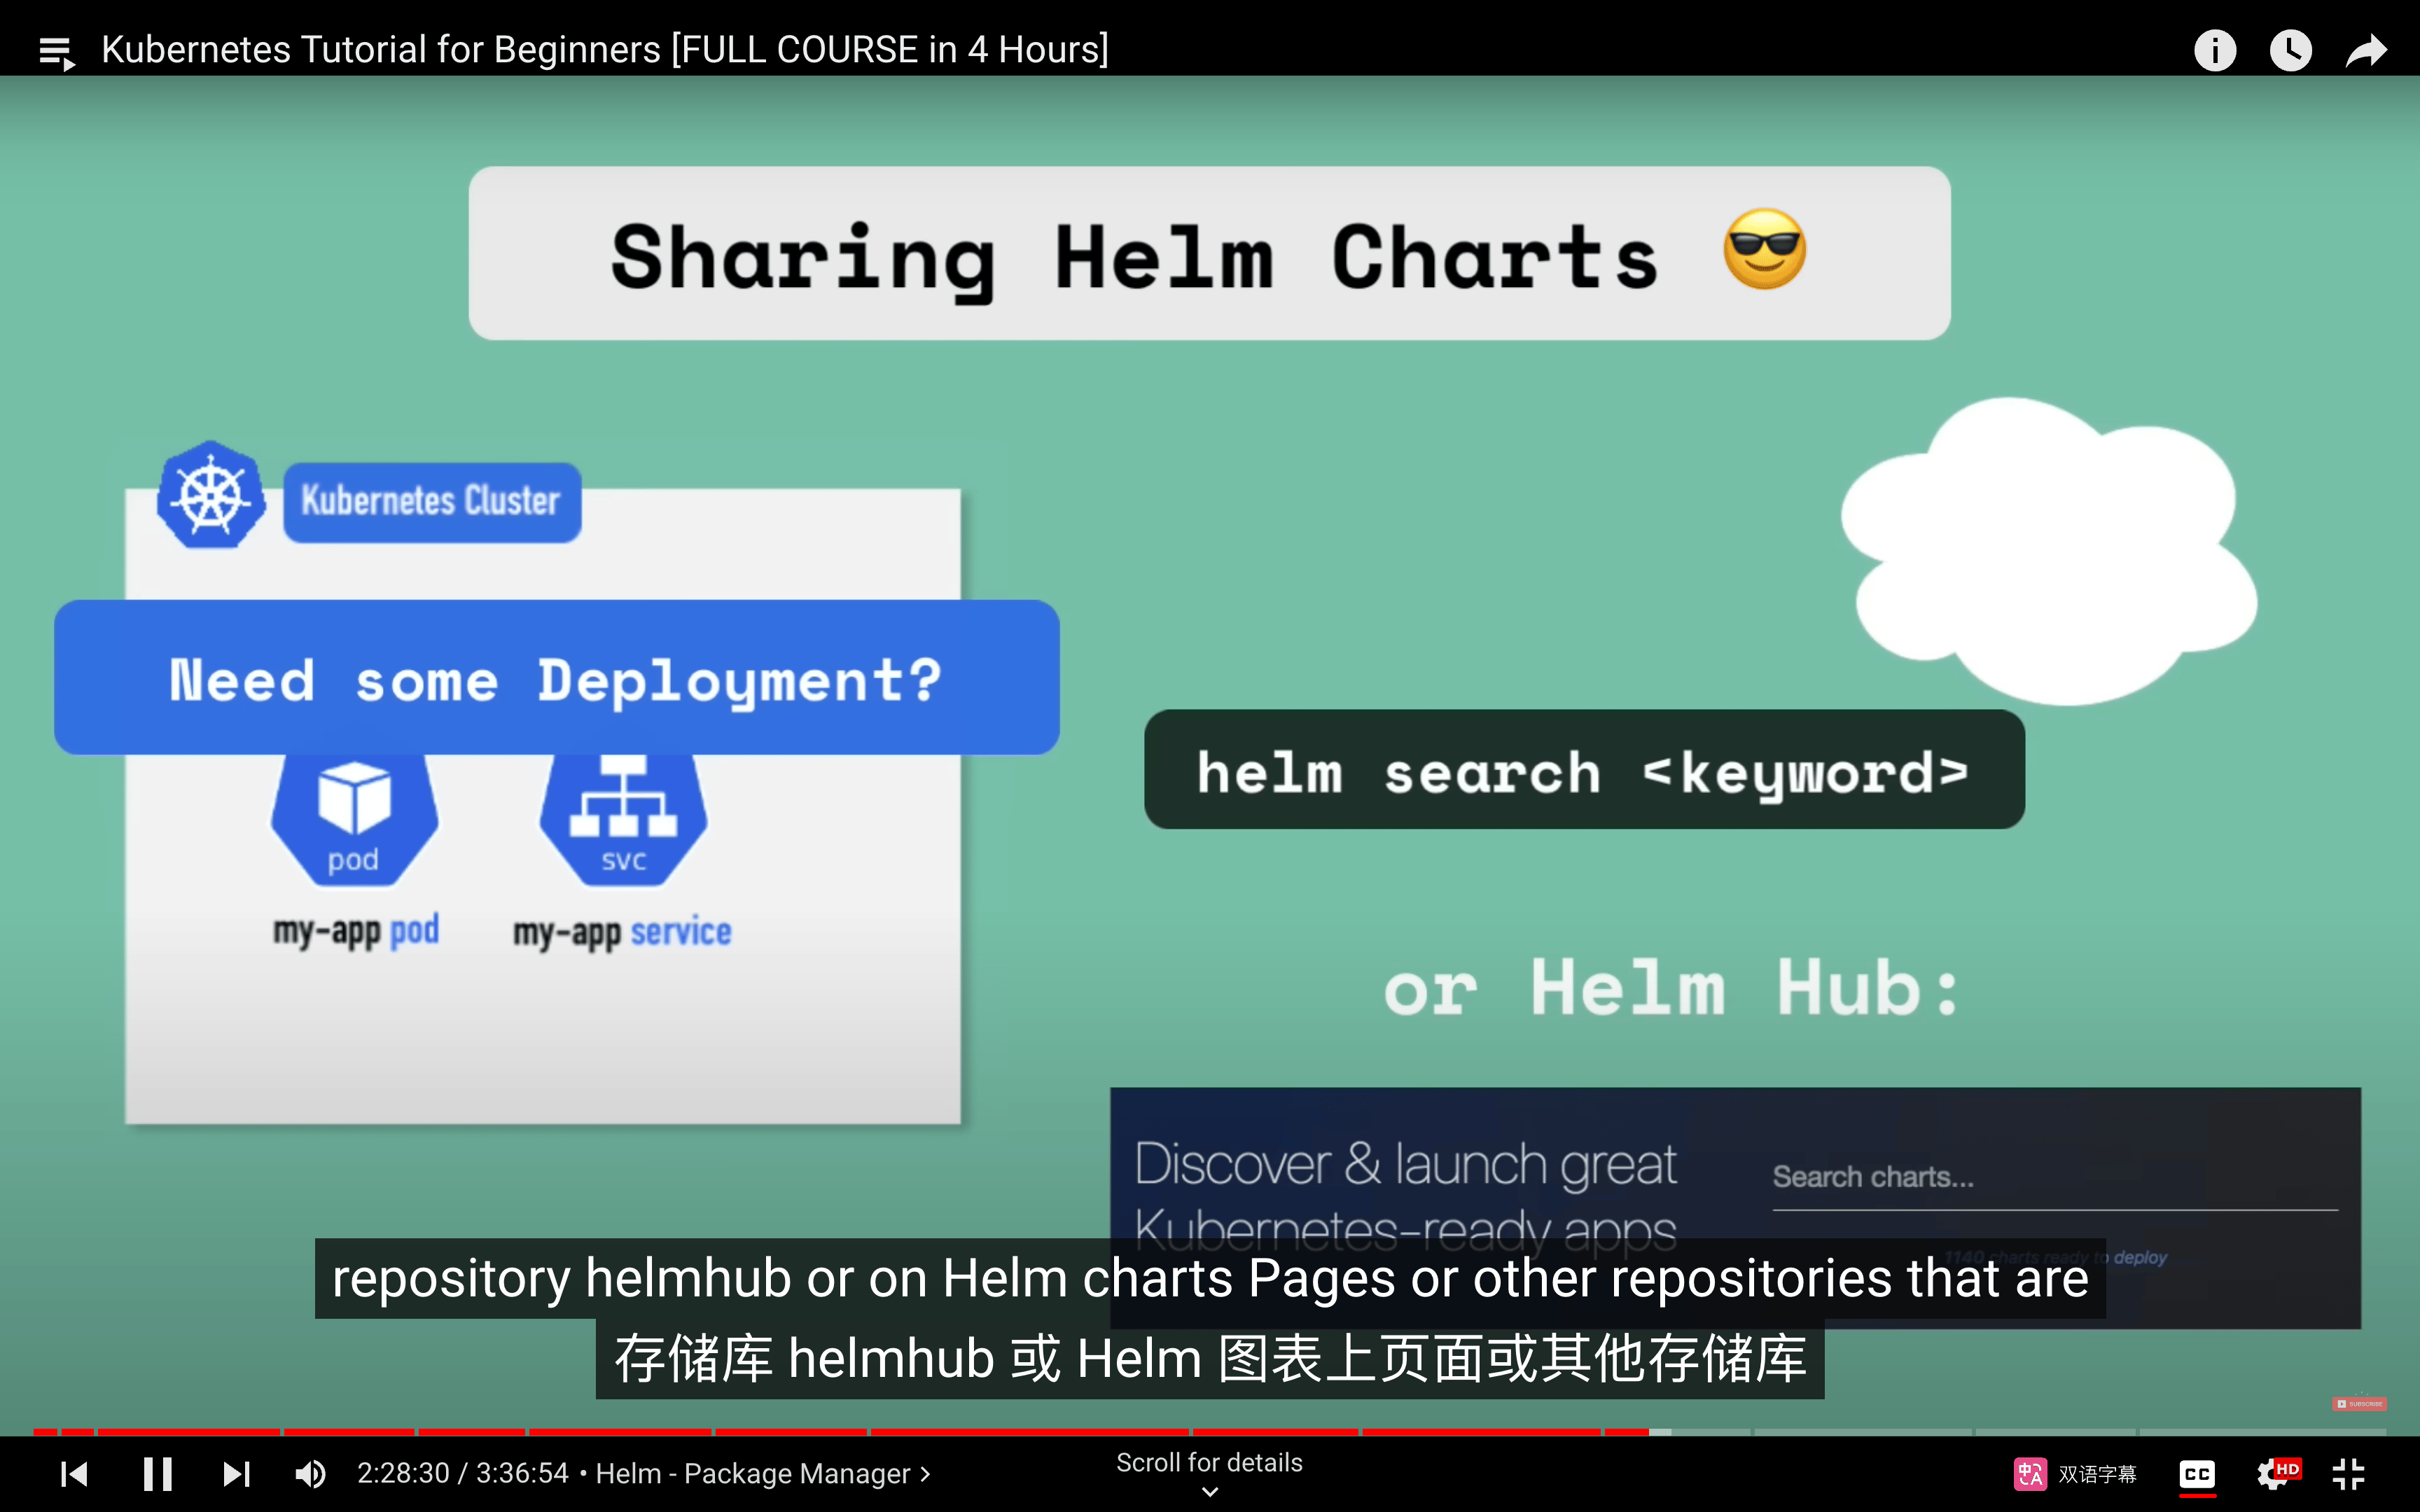
Task: Open Helm - Package Manager chapter list
Action: click(x=764, y=1474)
